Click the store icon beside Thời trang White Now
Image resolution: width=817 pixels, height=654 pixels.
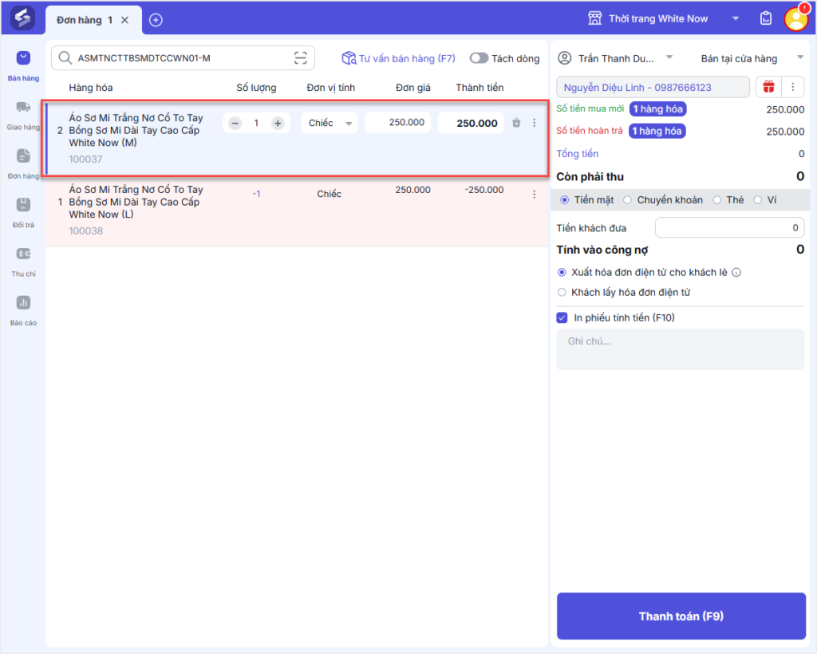pos(594,19)
